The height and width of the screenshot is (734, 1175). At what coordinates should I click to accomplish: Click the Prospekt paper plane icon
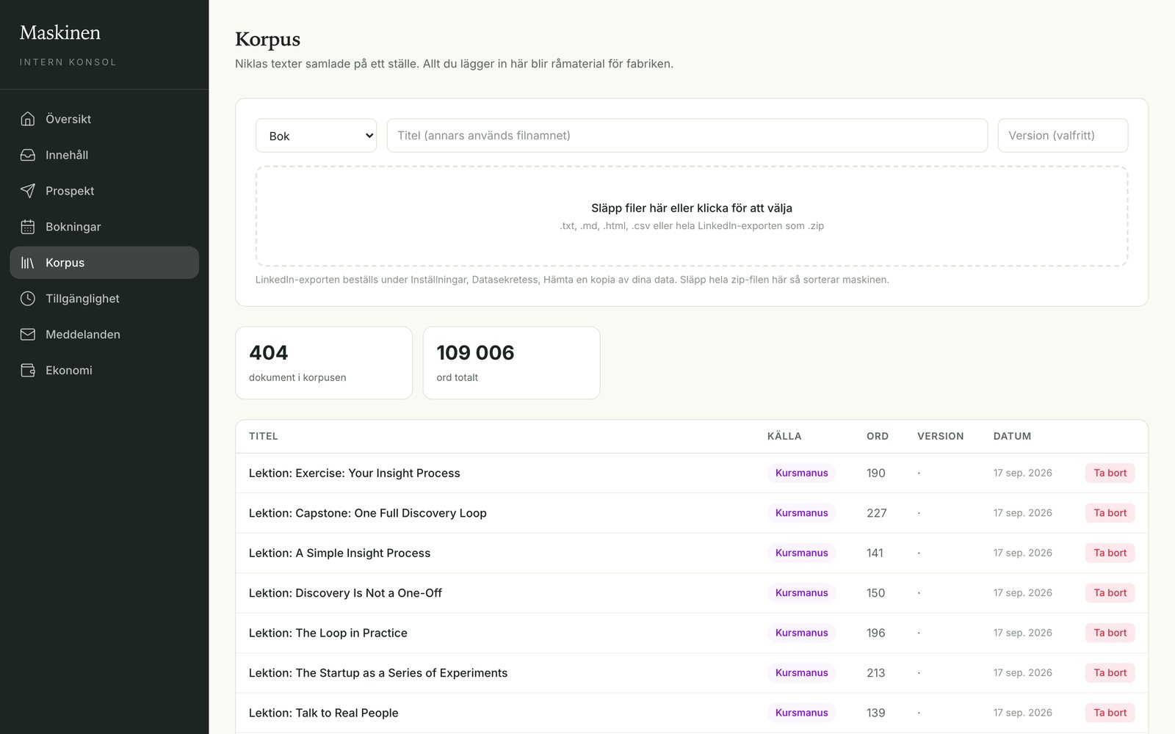(28, 191)
